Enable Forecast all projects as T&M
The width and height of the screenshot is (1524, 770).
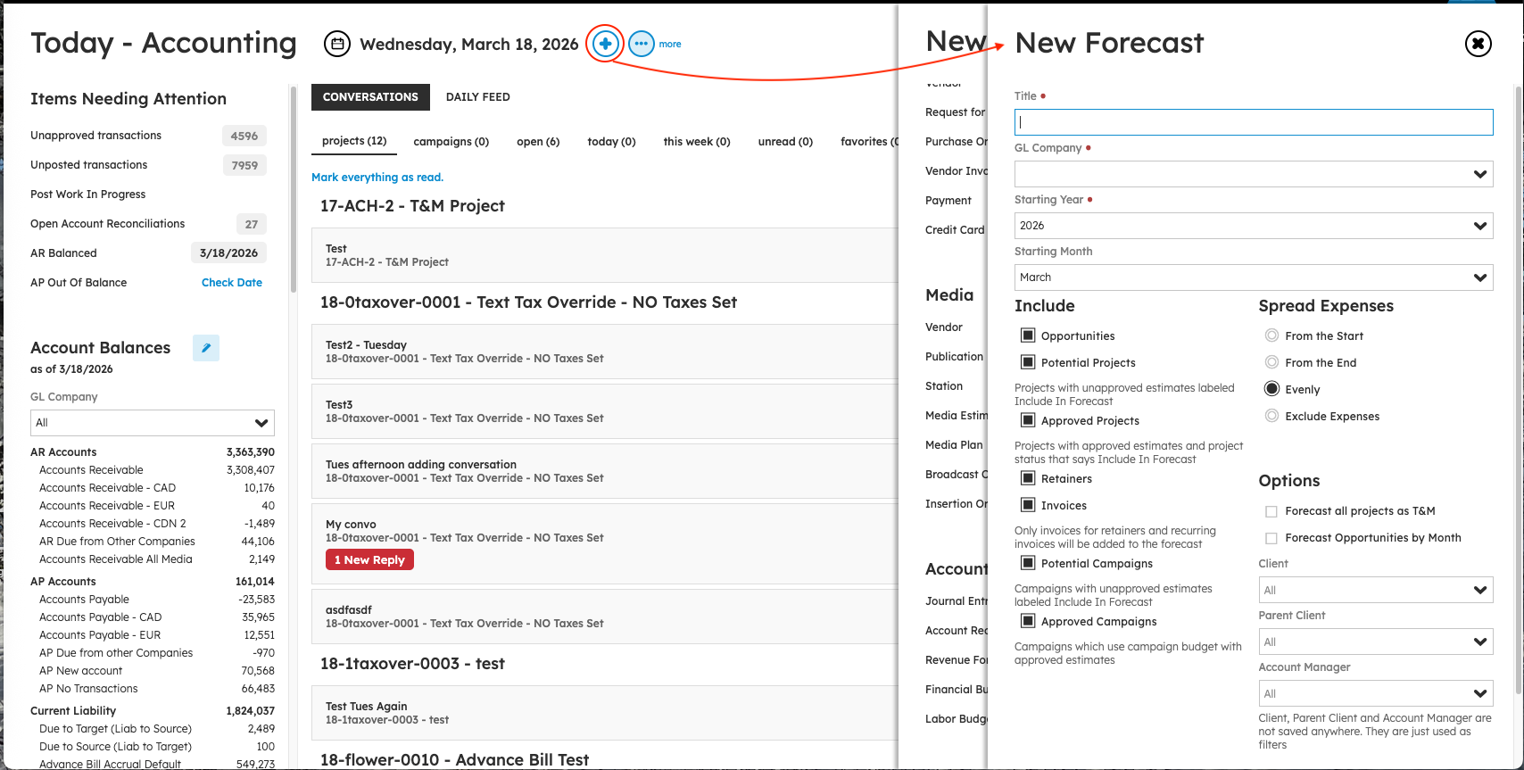pyautogui.click(x=1271, y=511)
